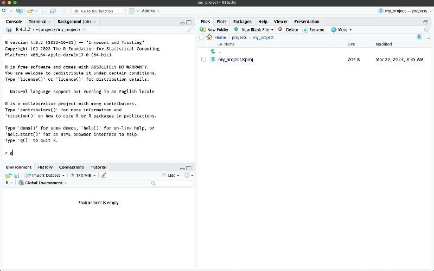434x271 pixels.
Task: Switch to the Packages tab
Action: click(242, 22)
